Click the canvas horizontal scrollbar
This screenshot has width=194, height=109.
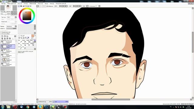point(111,99)
